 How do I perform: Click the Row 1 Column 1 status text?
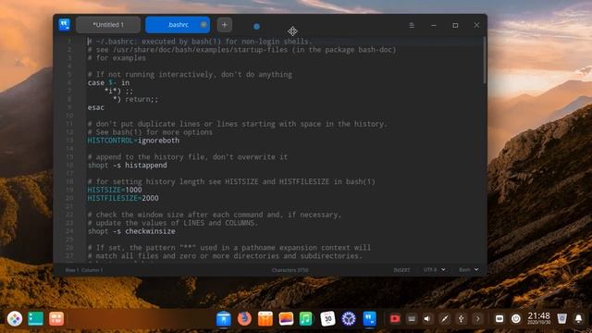84,270
